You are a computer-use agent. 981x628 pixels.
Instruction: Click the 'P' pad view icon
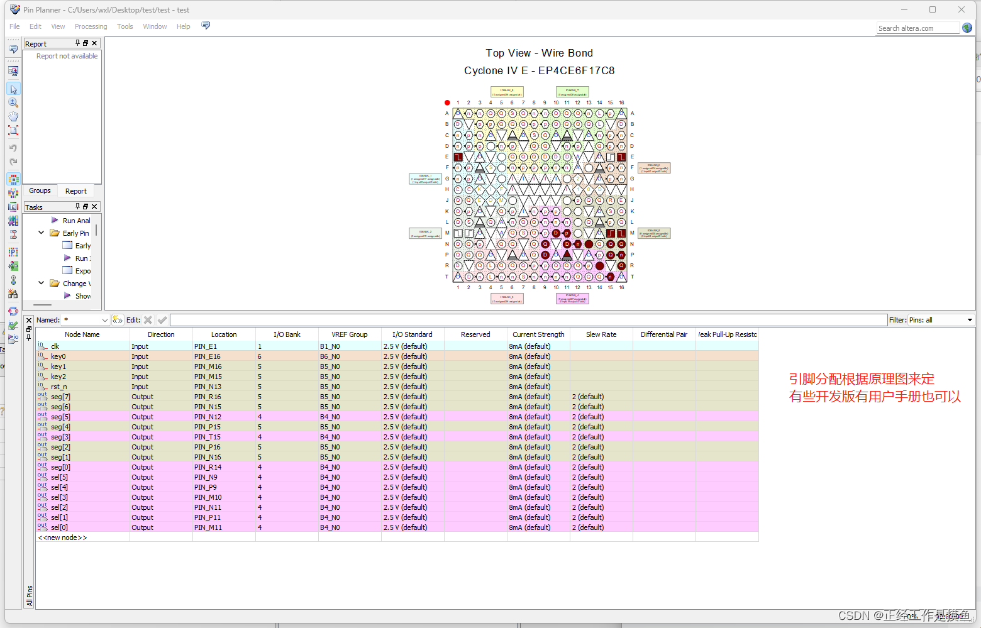13,252
